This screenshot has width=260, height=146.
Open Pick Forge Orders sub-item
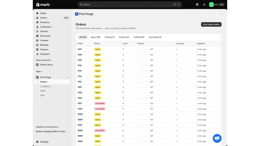(x=52, y=82)
